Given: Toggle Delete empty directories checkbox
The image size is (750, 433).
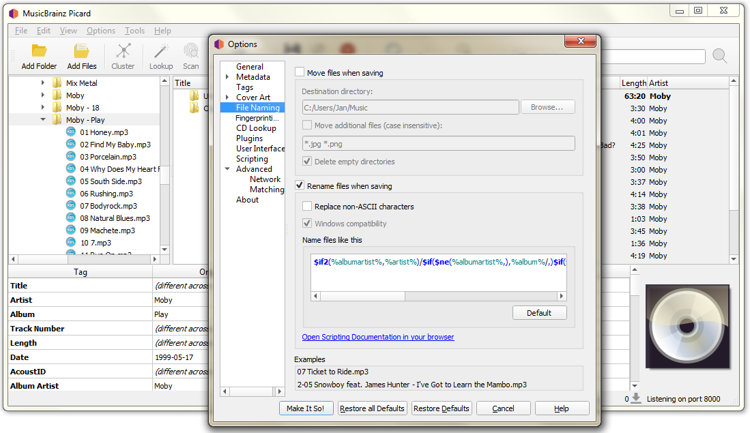Looking at the screenshot, I should [x=307, y=162].
